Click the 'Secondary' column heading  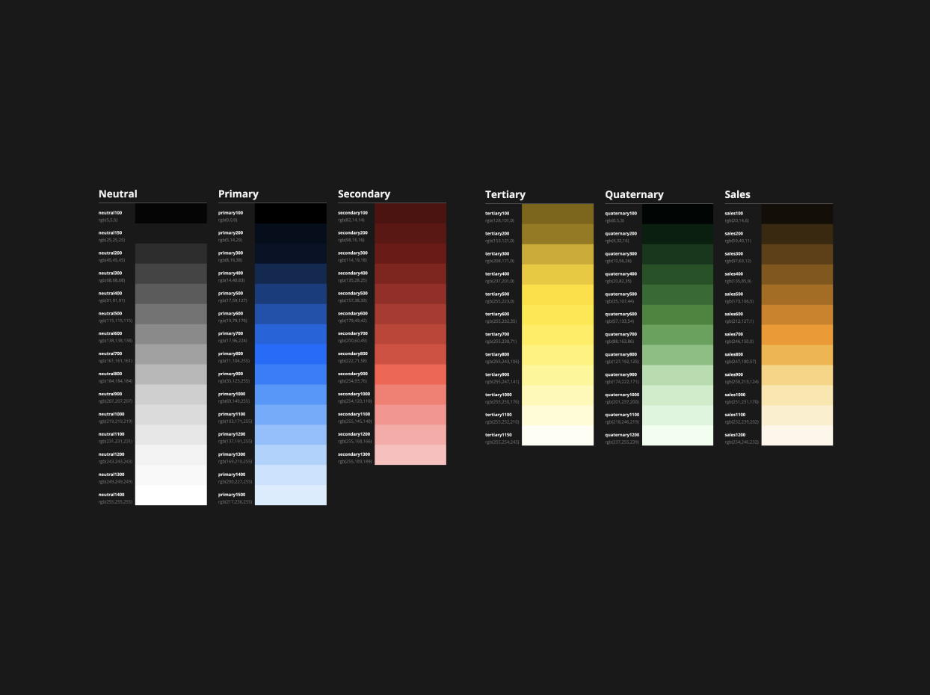coord(364,194)
